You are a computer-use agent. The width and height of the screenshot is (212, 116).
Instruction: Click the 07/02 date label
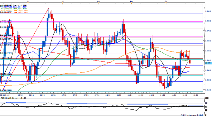tap(64, 95)
